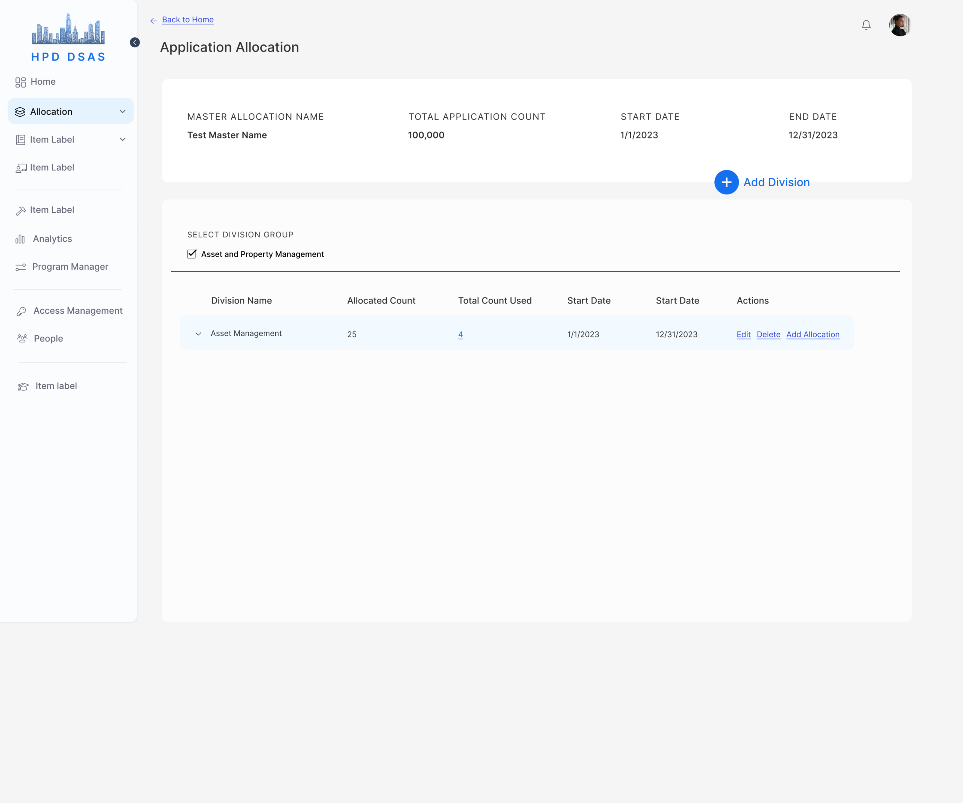The height and width of the screenshot is (803, 963).
Task: Click the Analytics bar chart icon
Action: pos(20,239)
